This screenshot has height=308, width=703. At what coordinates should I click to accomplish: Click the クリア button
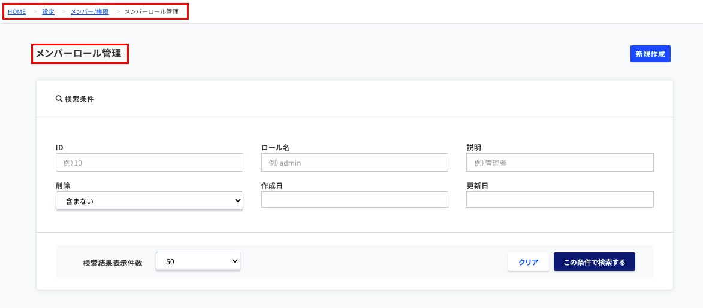[x=529, y=262]
